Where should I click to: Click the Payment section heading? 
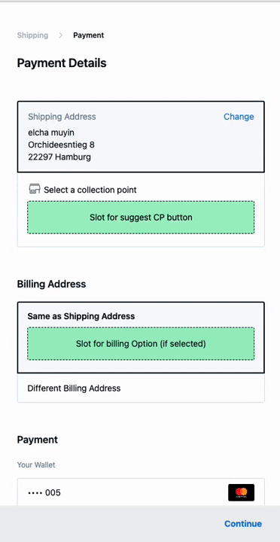pos(38,440)
